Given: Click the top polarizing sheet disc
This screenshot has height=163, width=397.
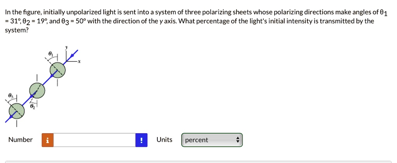Looking at the screenshot, I should 58,70.
